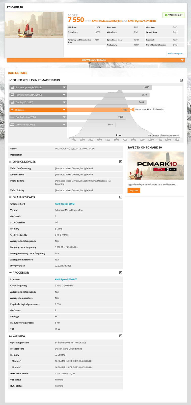Collapse the Other Results in PCMark 10 Run section
191x405 pixels.
(181, 80)
